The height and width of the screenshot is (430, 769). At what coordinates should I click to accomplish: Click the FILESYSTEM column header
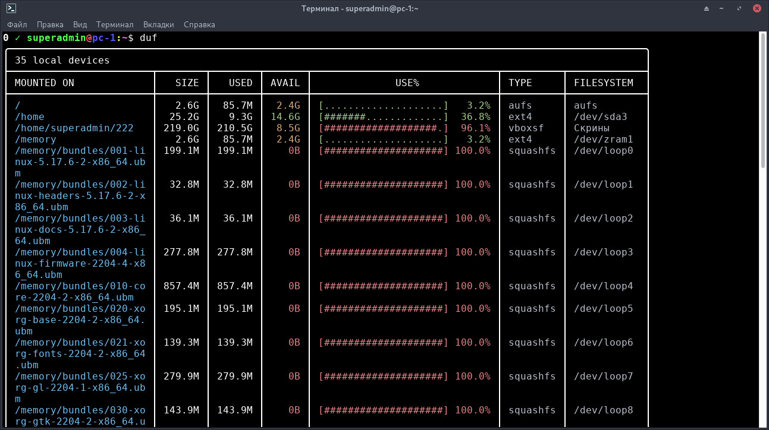tap(604, 83)
